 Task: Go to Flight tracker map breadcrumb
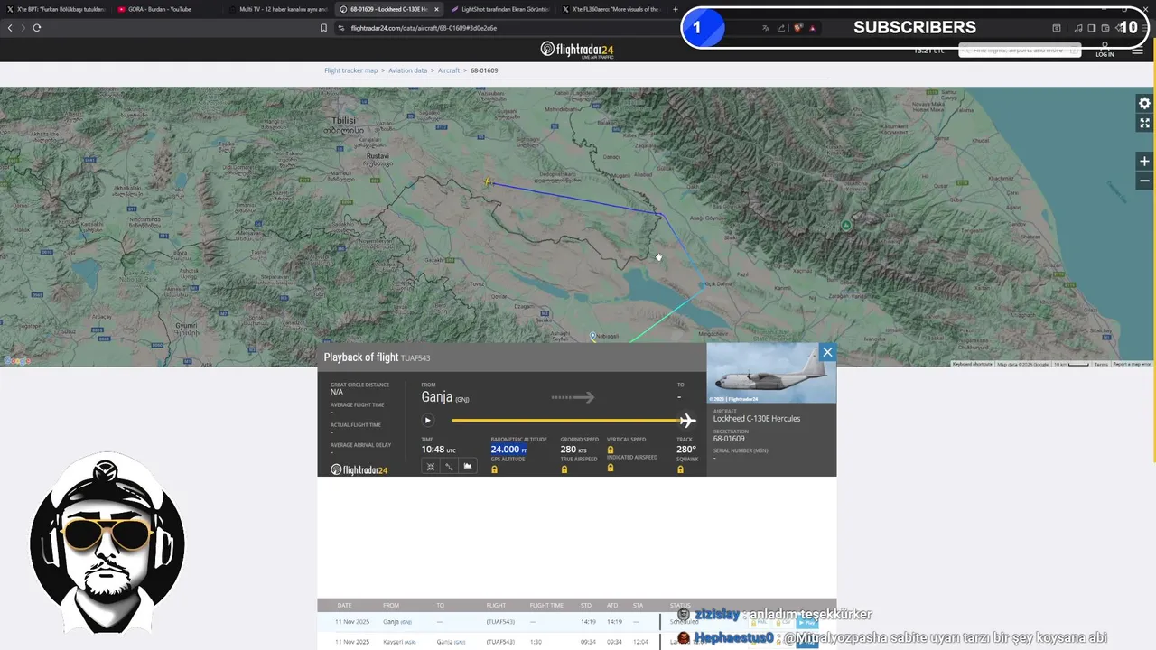[x=351, y=70]
